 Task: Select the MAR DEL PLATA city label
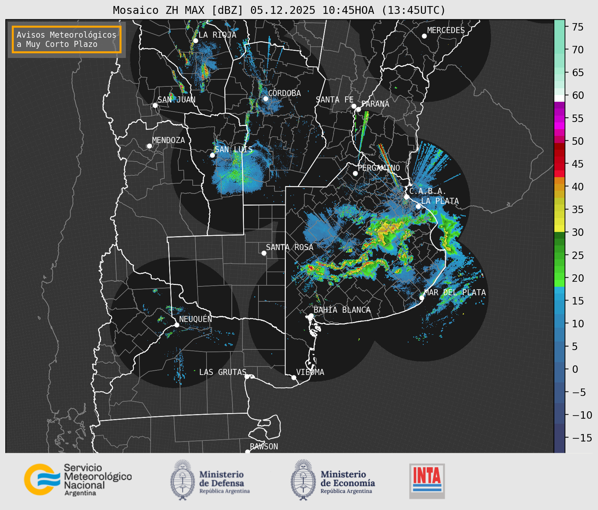pyautogui.click(x=455, y=293)
